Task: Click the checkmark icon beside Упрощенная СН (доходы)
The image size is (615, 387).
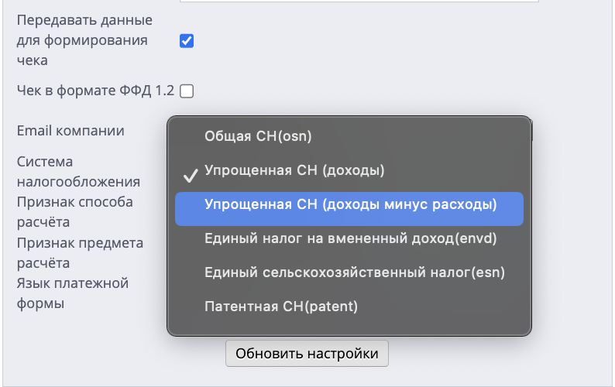Action: (x=191, y=175)
